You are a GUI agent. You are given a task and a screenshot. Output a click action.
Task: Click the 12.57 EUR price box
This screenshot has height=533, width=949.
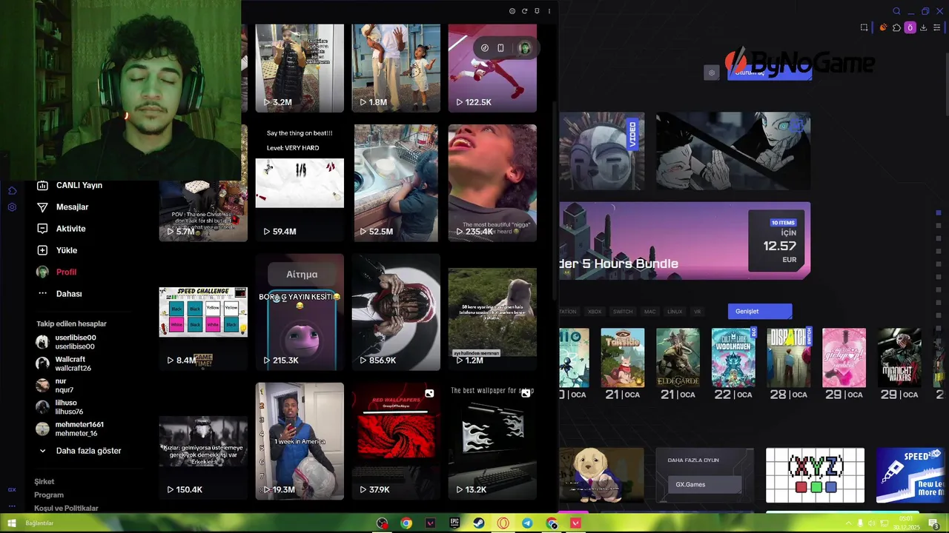click(x=777, y=241)
